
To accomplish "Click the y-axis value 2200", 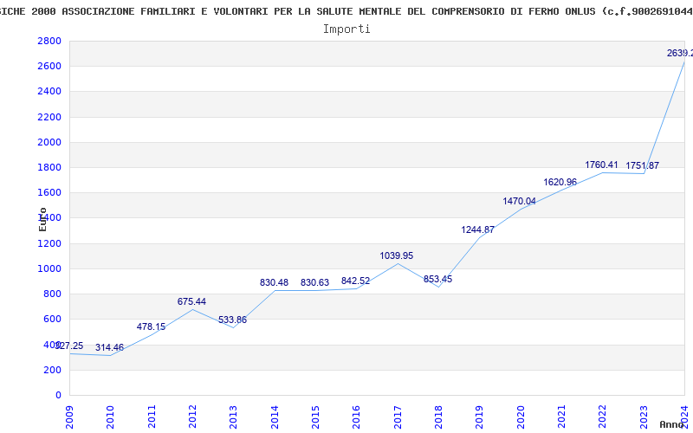I will [49, 117].
